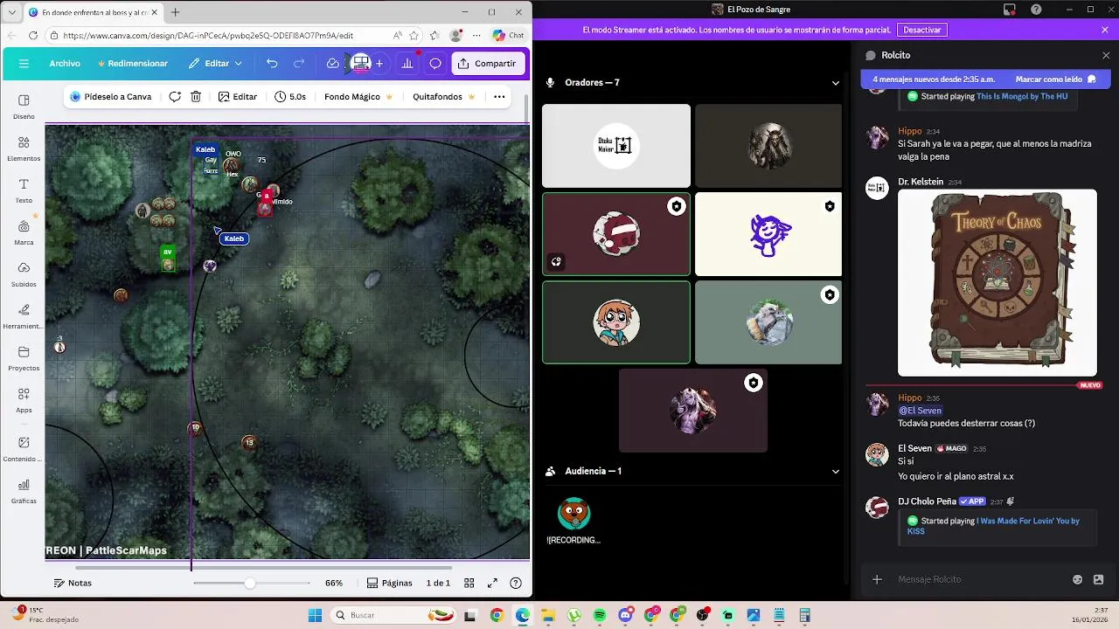Open the Subidos uploads panel
The height and width of the screenshot is (629, 1119).
24,274
